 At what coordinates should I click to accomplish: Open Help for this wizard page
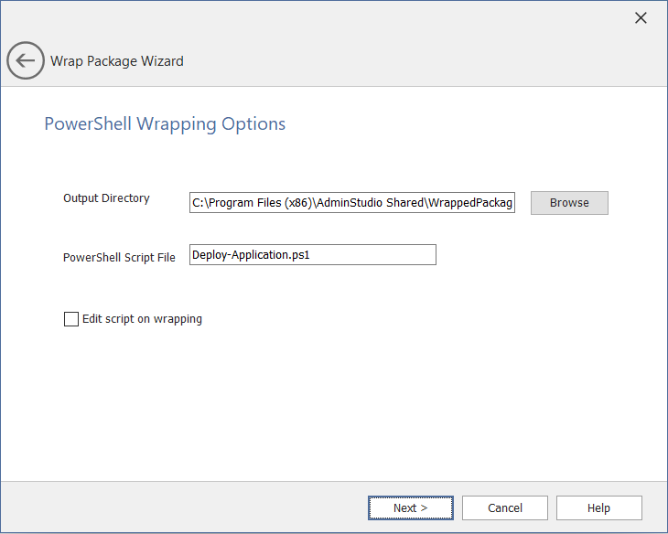598,508
